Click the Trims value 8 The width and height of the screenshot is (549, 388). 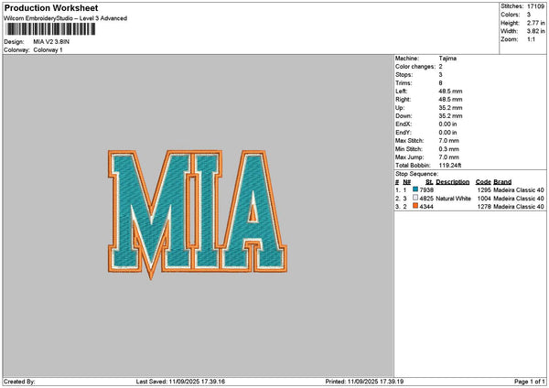[x=440, y=83]
